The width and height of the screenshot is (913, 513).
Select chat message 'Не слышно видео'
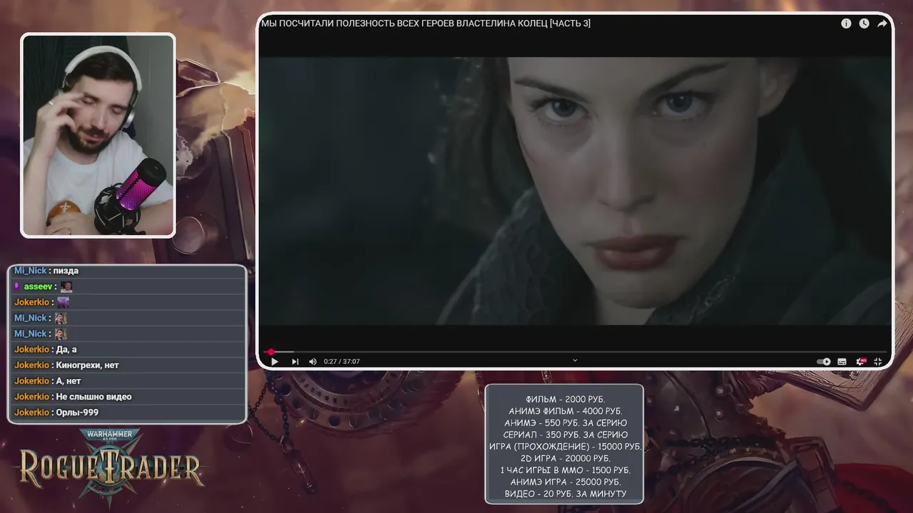[93, 396]
